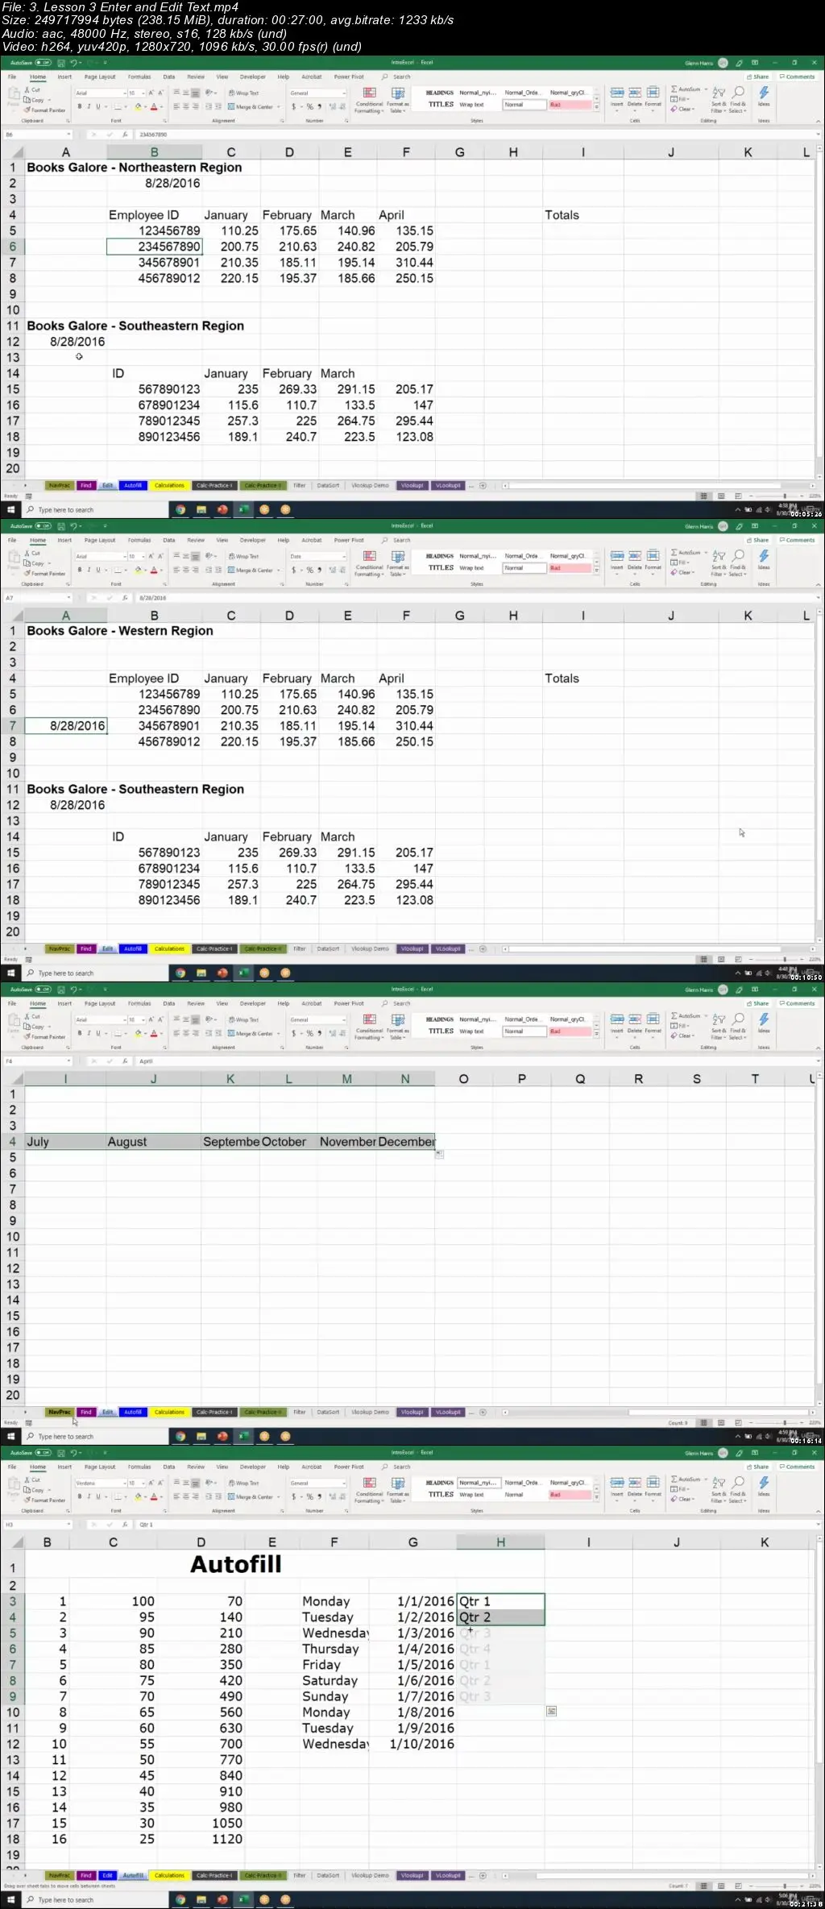Screen dimensions: 825x1909
Task: Open Name Box dropdown in the July–December window
Action: click(68, 1061)
